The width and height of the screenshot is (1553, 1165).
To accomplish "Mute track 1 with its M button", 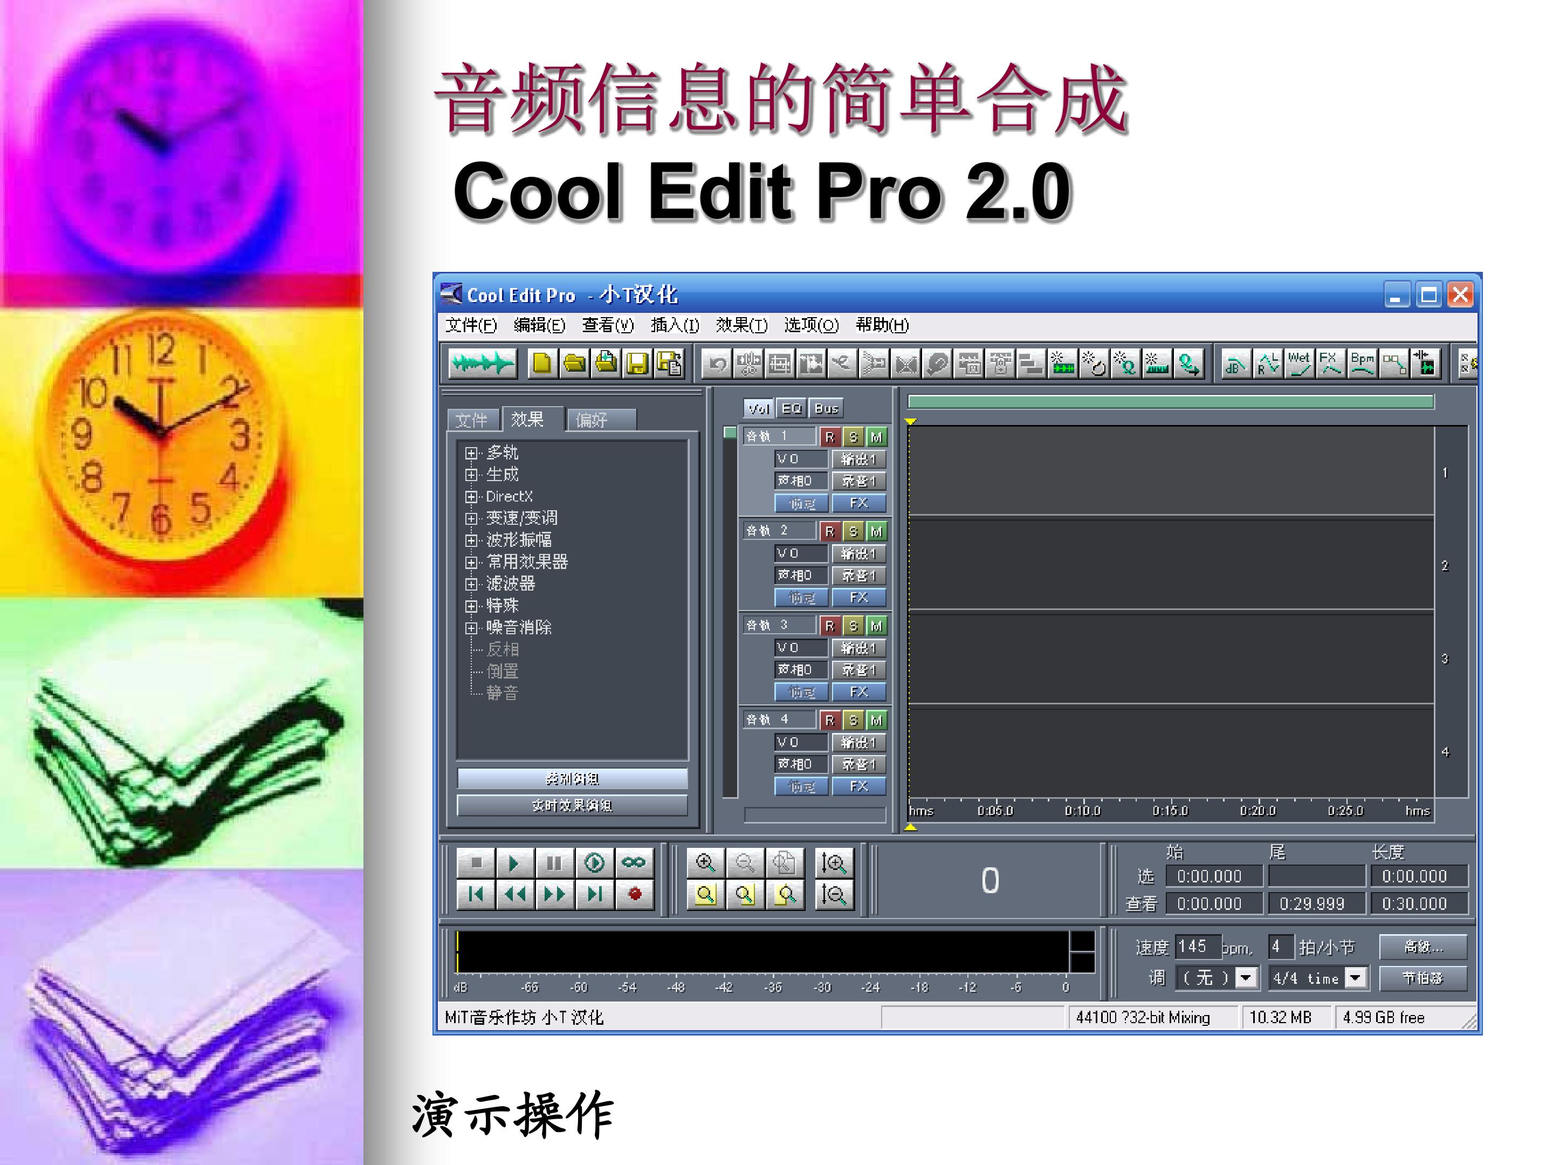I will [x=876, y=437].
